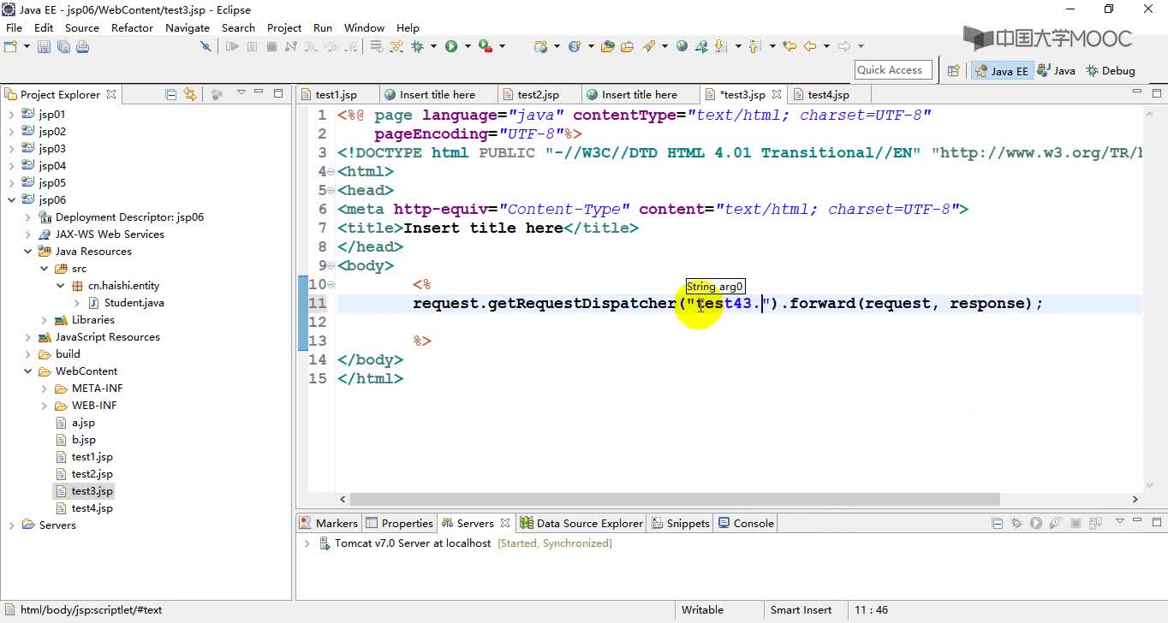Screen dimensions: 1168x623
Task: Click the Save All toolbar icon
Action: point(63,46)
